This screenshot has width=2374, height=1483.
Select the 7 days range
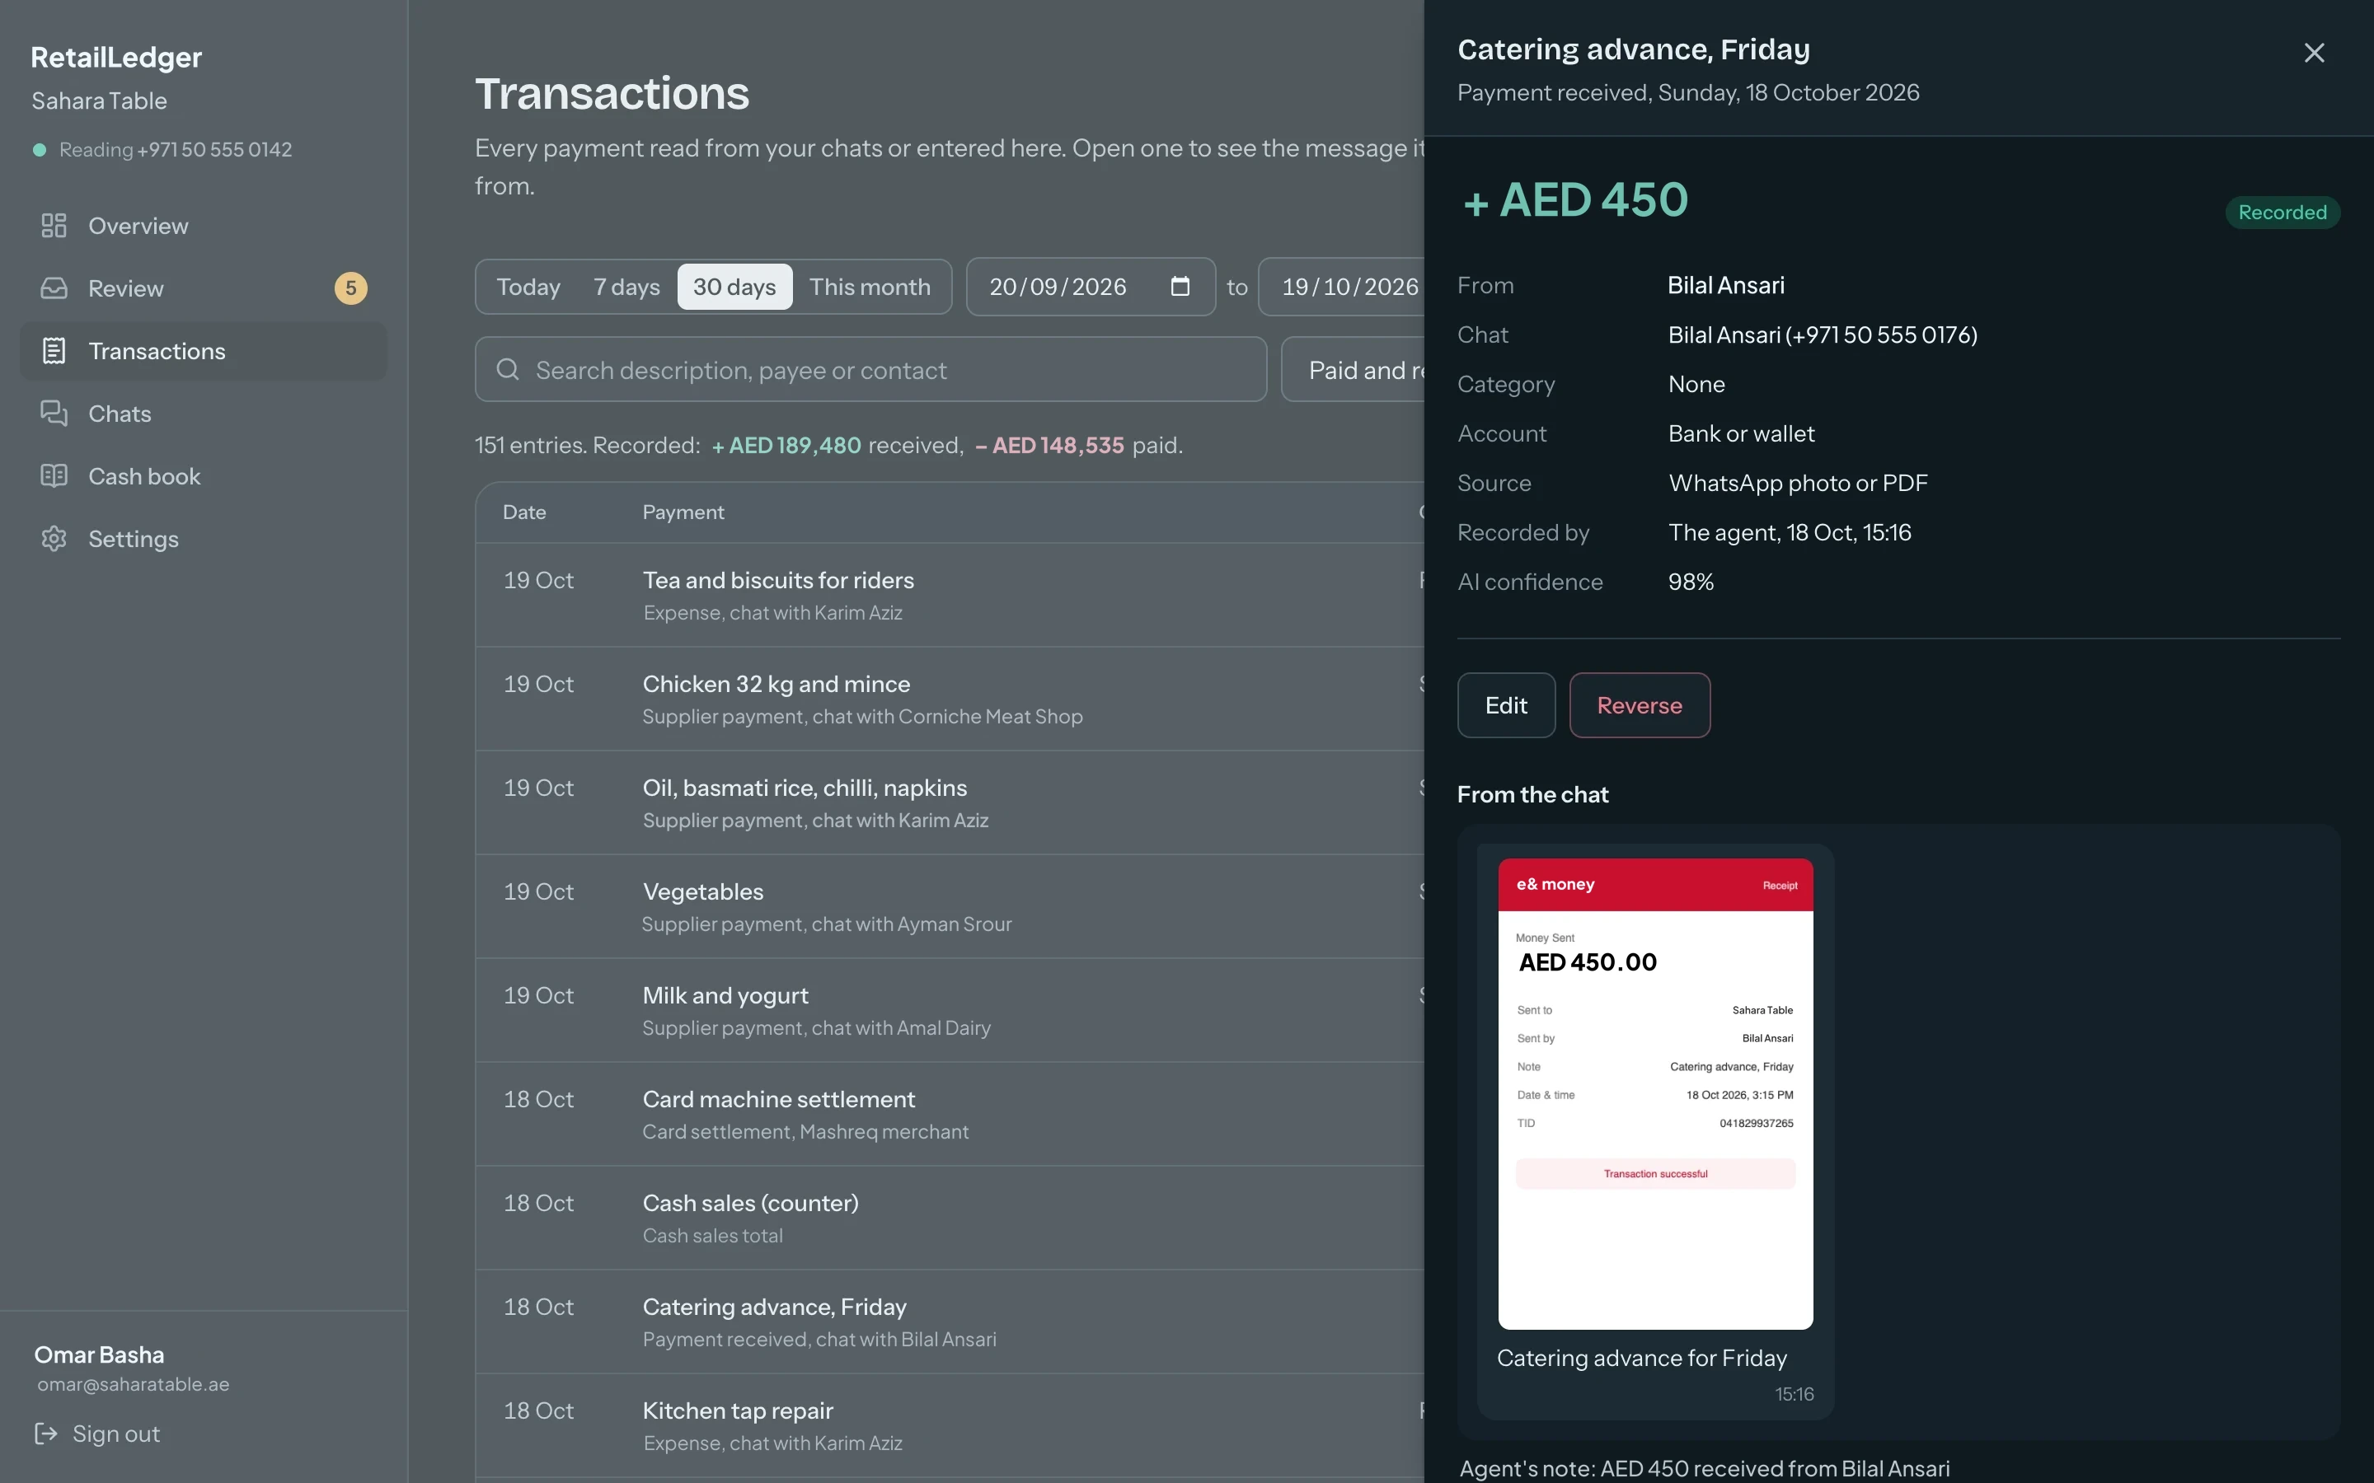click(626, 287)
